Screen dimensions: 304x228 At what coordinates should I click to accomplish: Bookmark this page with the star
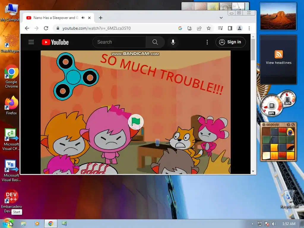(209, 28)
